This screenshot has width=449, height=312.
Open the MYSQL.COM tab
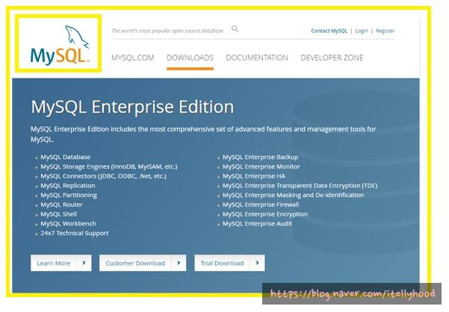132,57
